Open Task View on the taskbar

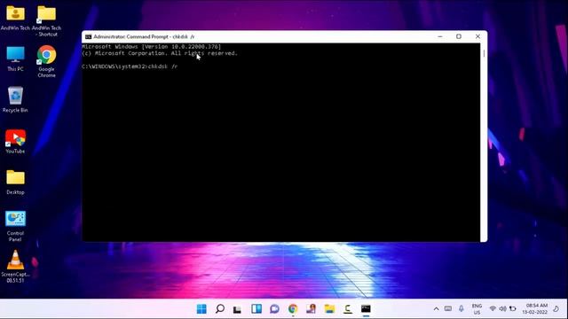click(x=237, y=309)
